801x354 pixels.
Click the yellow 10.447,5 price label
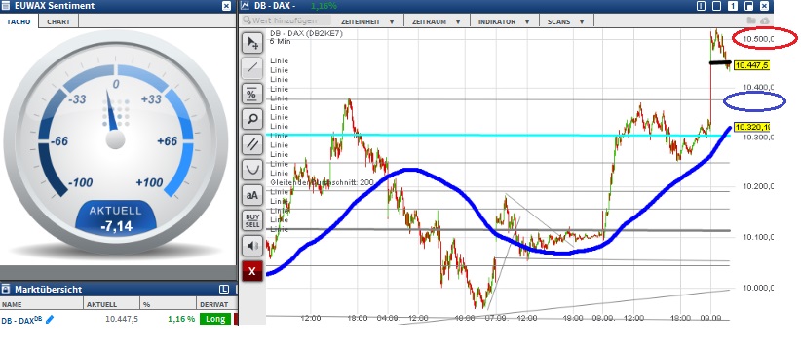[751, 65]
